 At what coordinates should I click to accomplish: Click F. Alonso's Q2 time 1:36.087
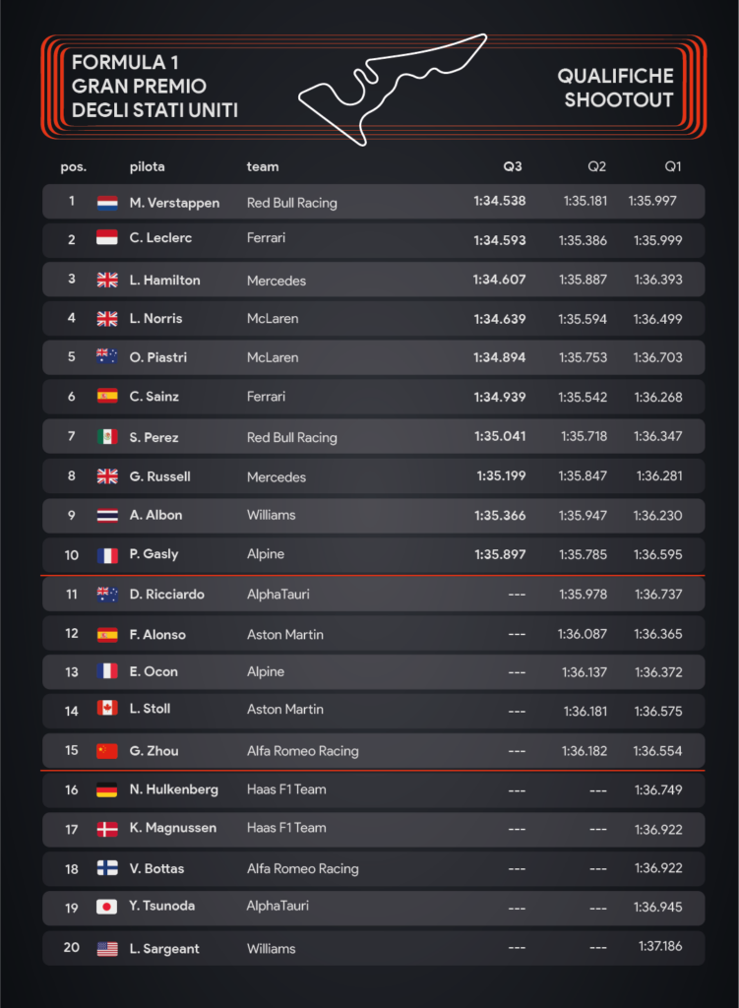click(x=583, y=634)
